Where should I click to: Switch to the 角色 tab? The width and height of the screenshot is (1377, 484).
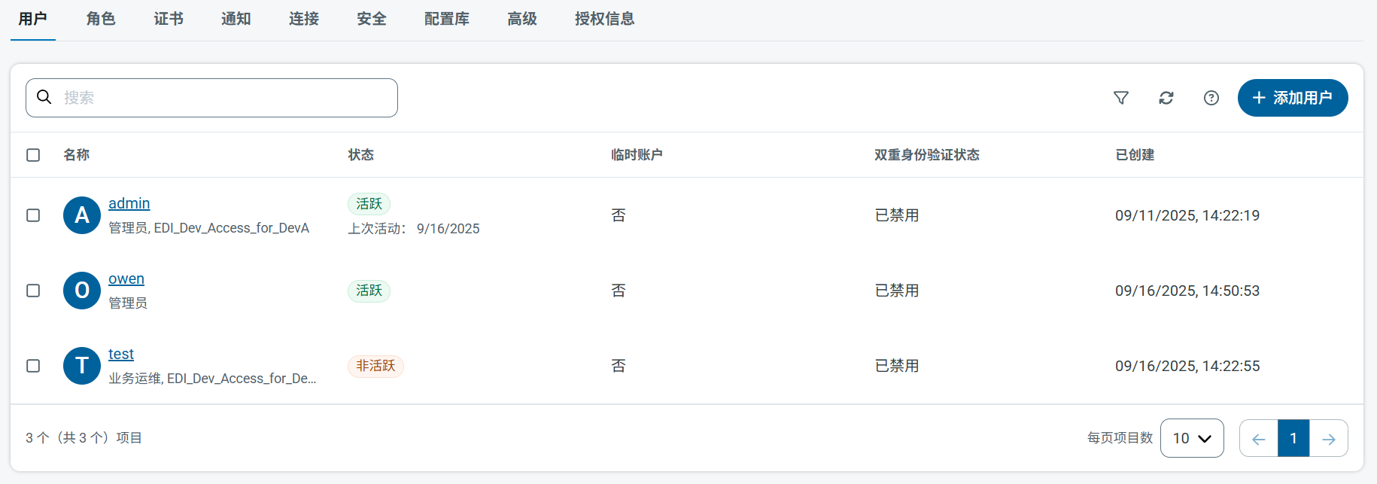pyautogui.click(x=101, y=19)
